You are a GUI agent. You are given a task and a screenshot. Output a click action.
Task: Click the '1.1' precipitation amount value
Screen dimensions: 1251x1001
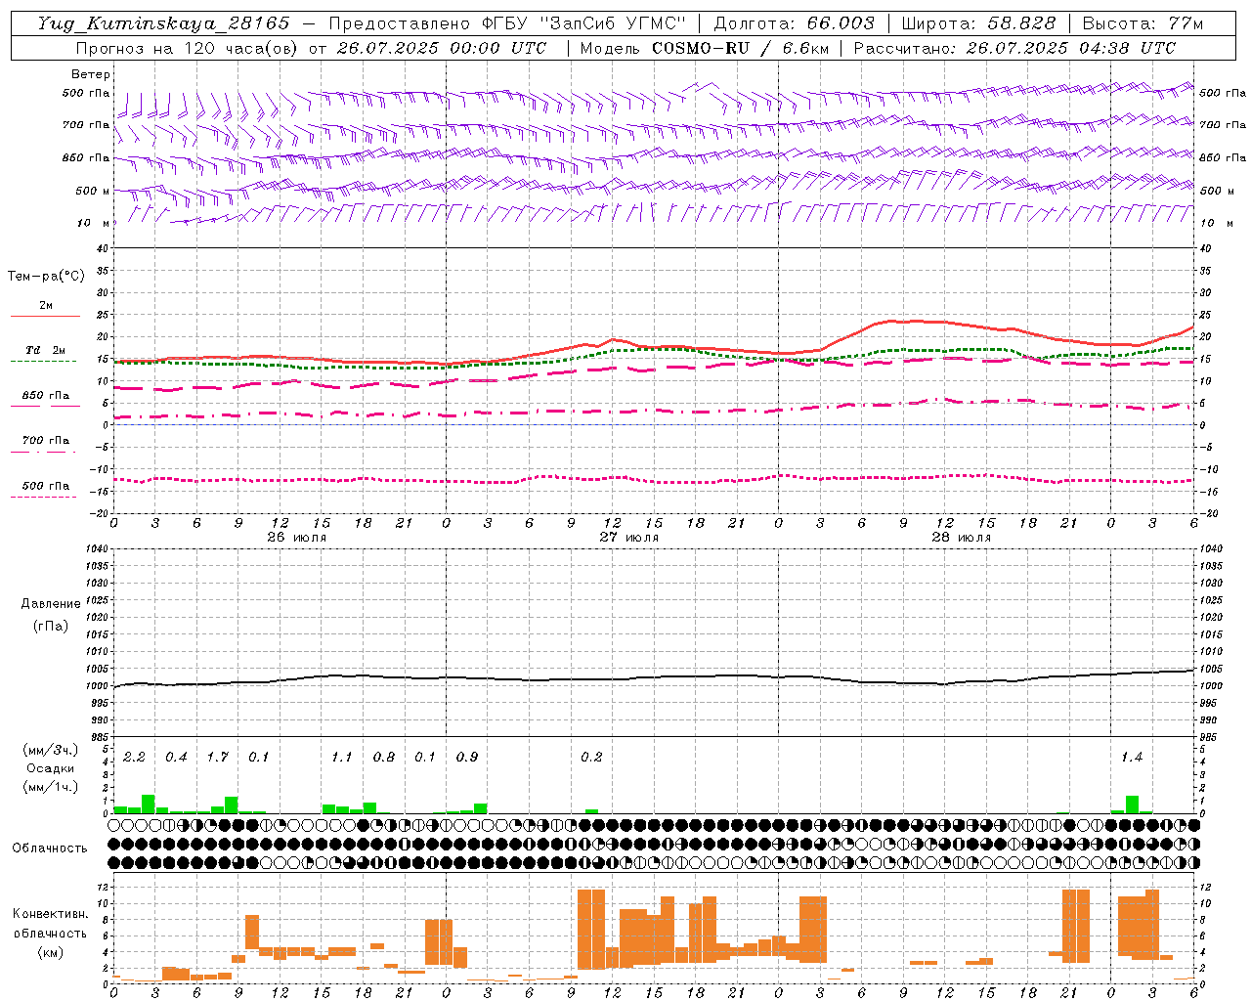point(341,757)
